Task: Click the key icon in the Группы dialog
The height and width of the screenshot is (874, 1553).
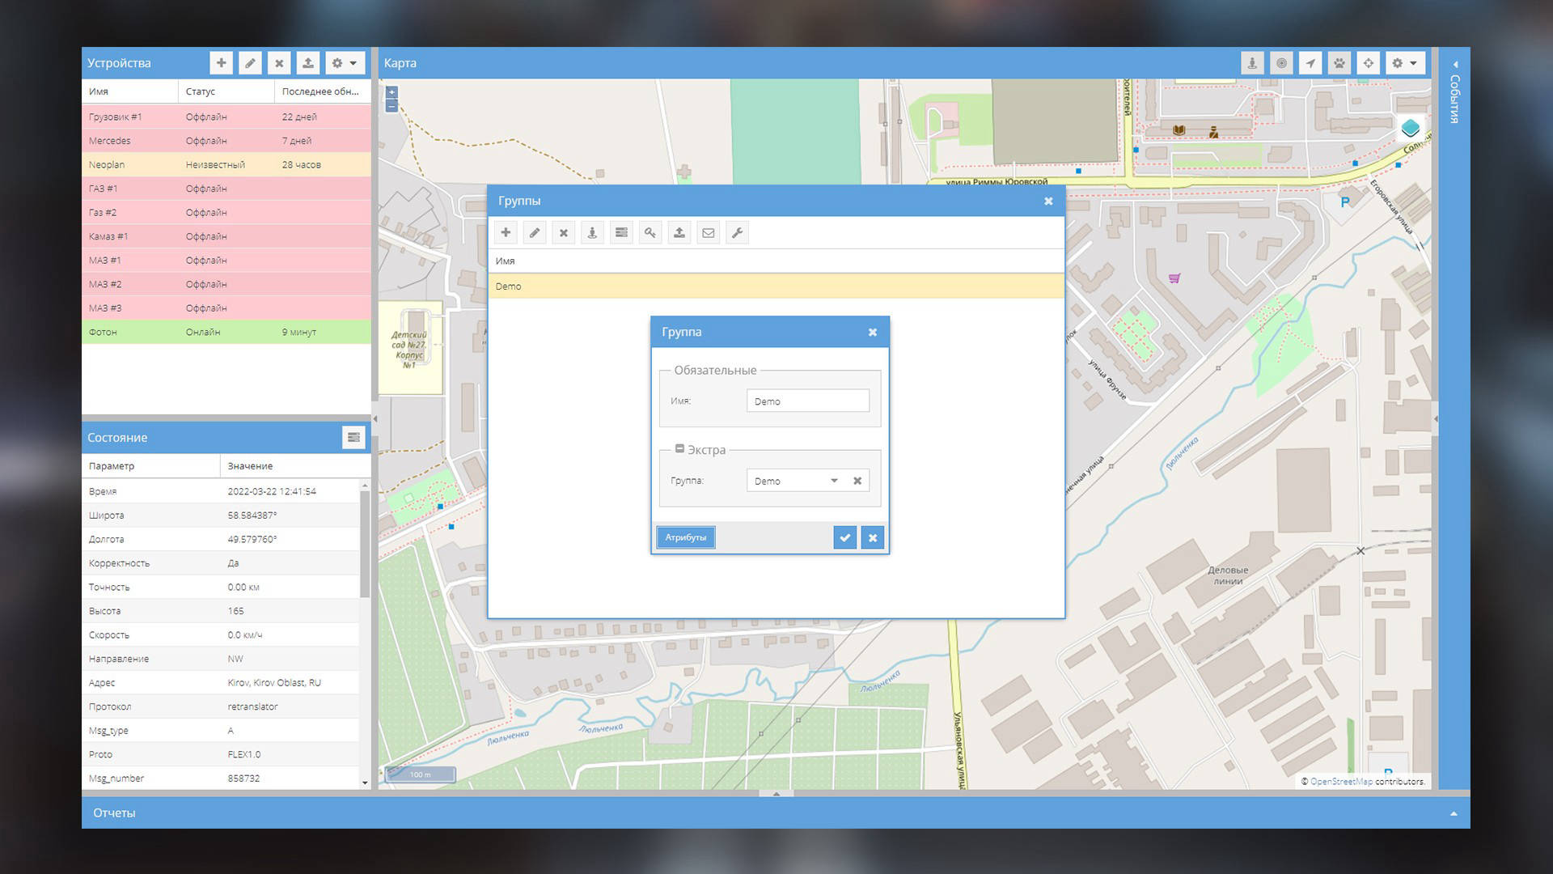Action: 650,232
